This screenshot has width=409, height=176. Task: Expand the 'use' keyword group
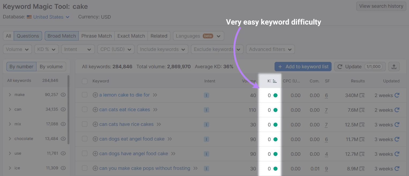pyautogui.click(x=10, y=153)
